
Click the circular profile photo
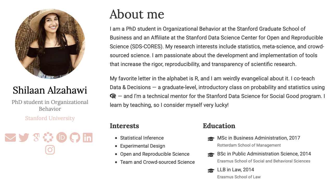(50, 44)
